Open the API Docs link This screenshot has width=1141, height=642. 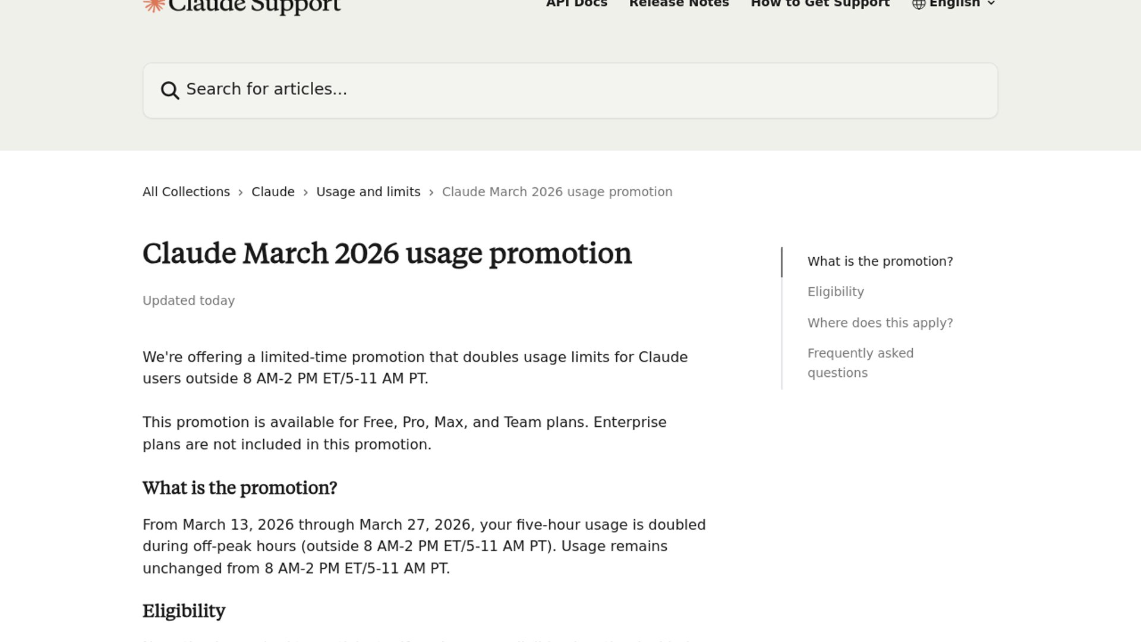pyautogui.click(x=576, y=4)
